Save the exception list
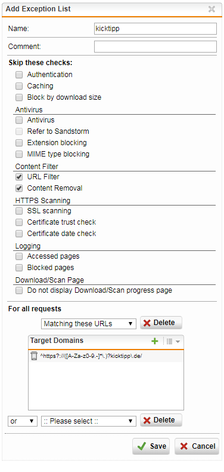Screen dimensions: 224x472 [151, 446]
